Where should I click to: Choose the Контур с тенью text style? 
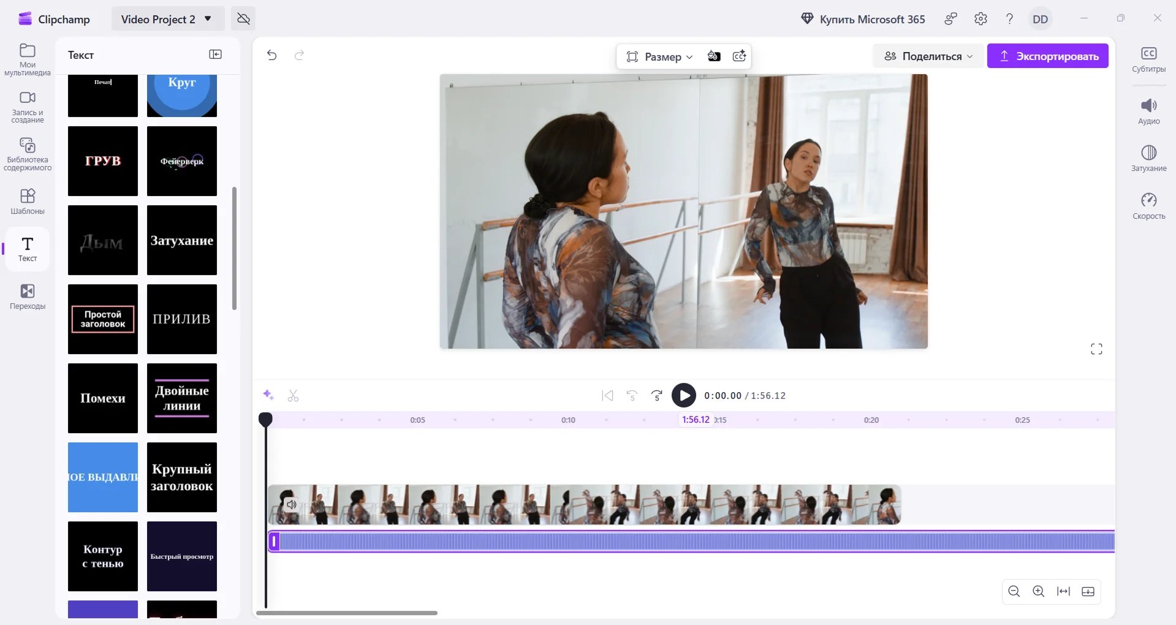click(x=103, y=556)
